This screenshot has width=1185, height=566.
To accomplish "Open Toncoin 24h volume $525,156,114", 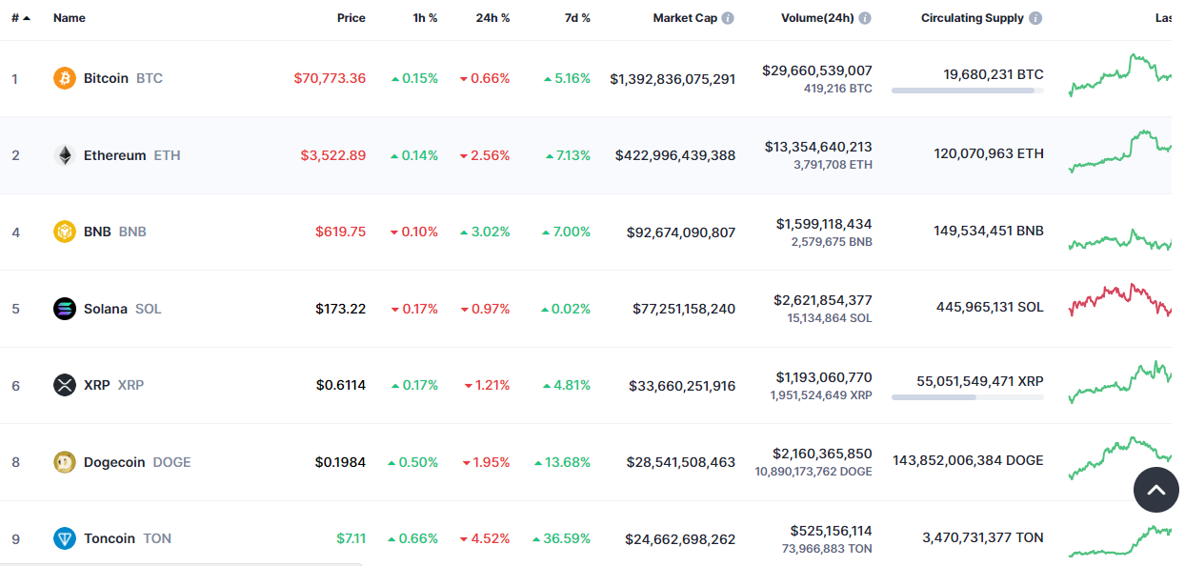I will coord(832,531).
